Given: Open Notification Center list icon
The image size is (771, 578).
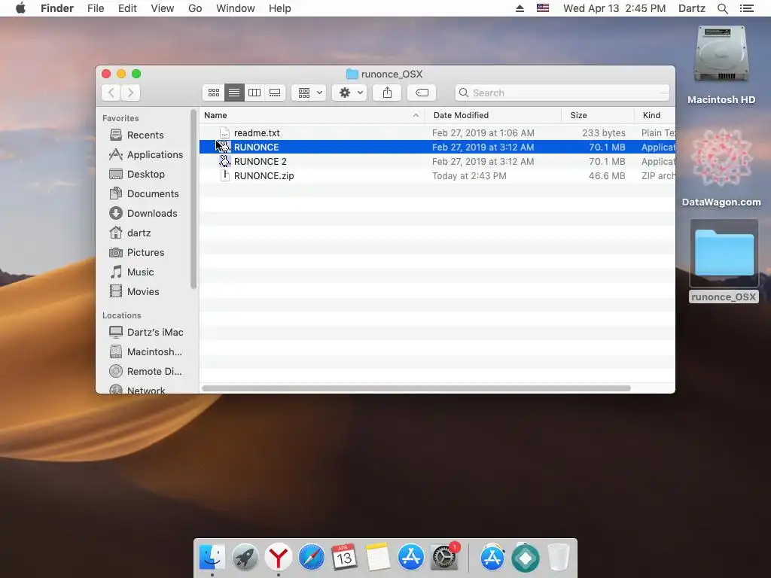Looking at the screenshot, I should 747,8.
